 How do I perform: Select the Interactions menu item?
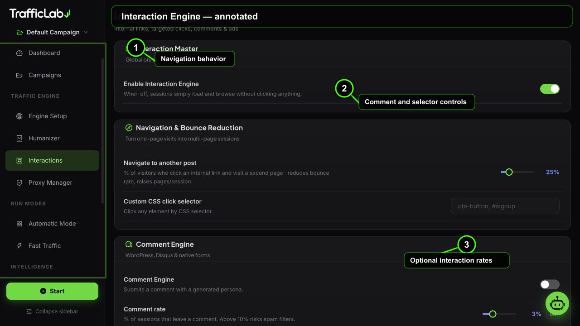click(x=52, y=160)
